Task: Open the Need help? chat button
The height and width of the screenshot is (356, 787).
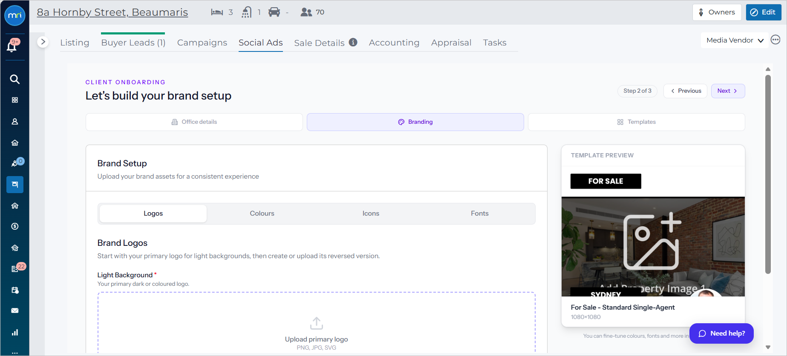Action: tap(721, 333)
